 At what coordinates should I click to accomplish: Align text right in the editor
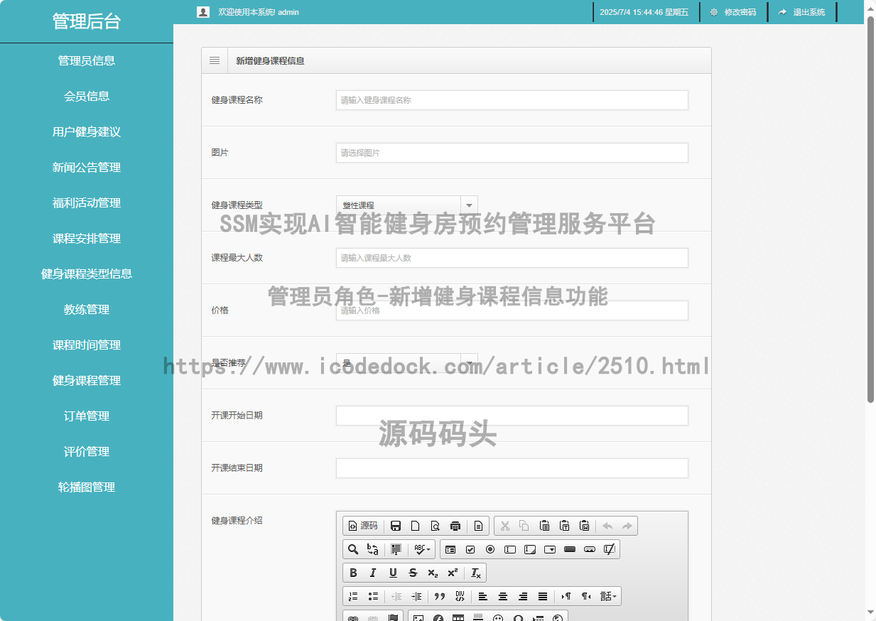tap(523, 596)
